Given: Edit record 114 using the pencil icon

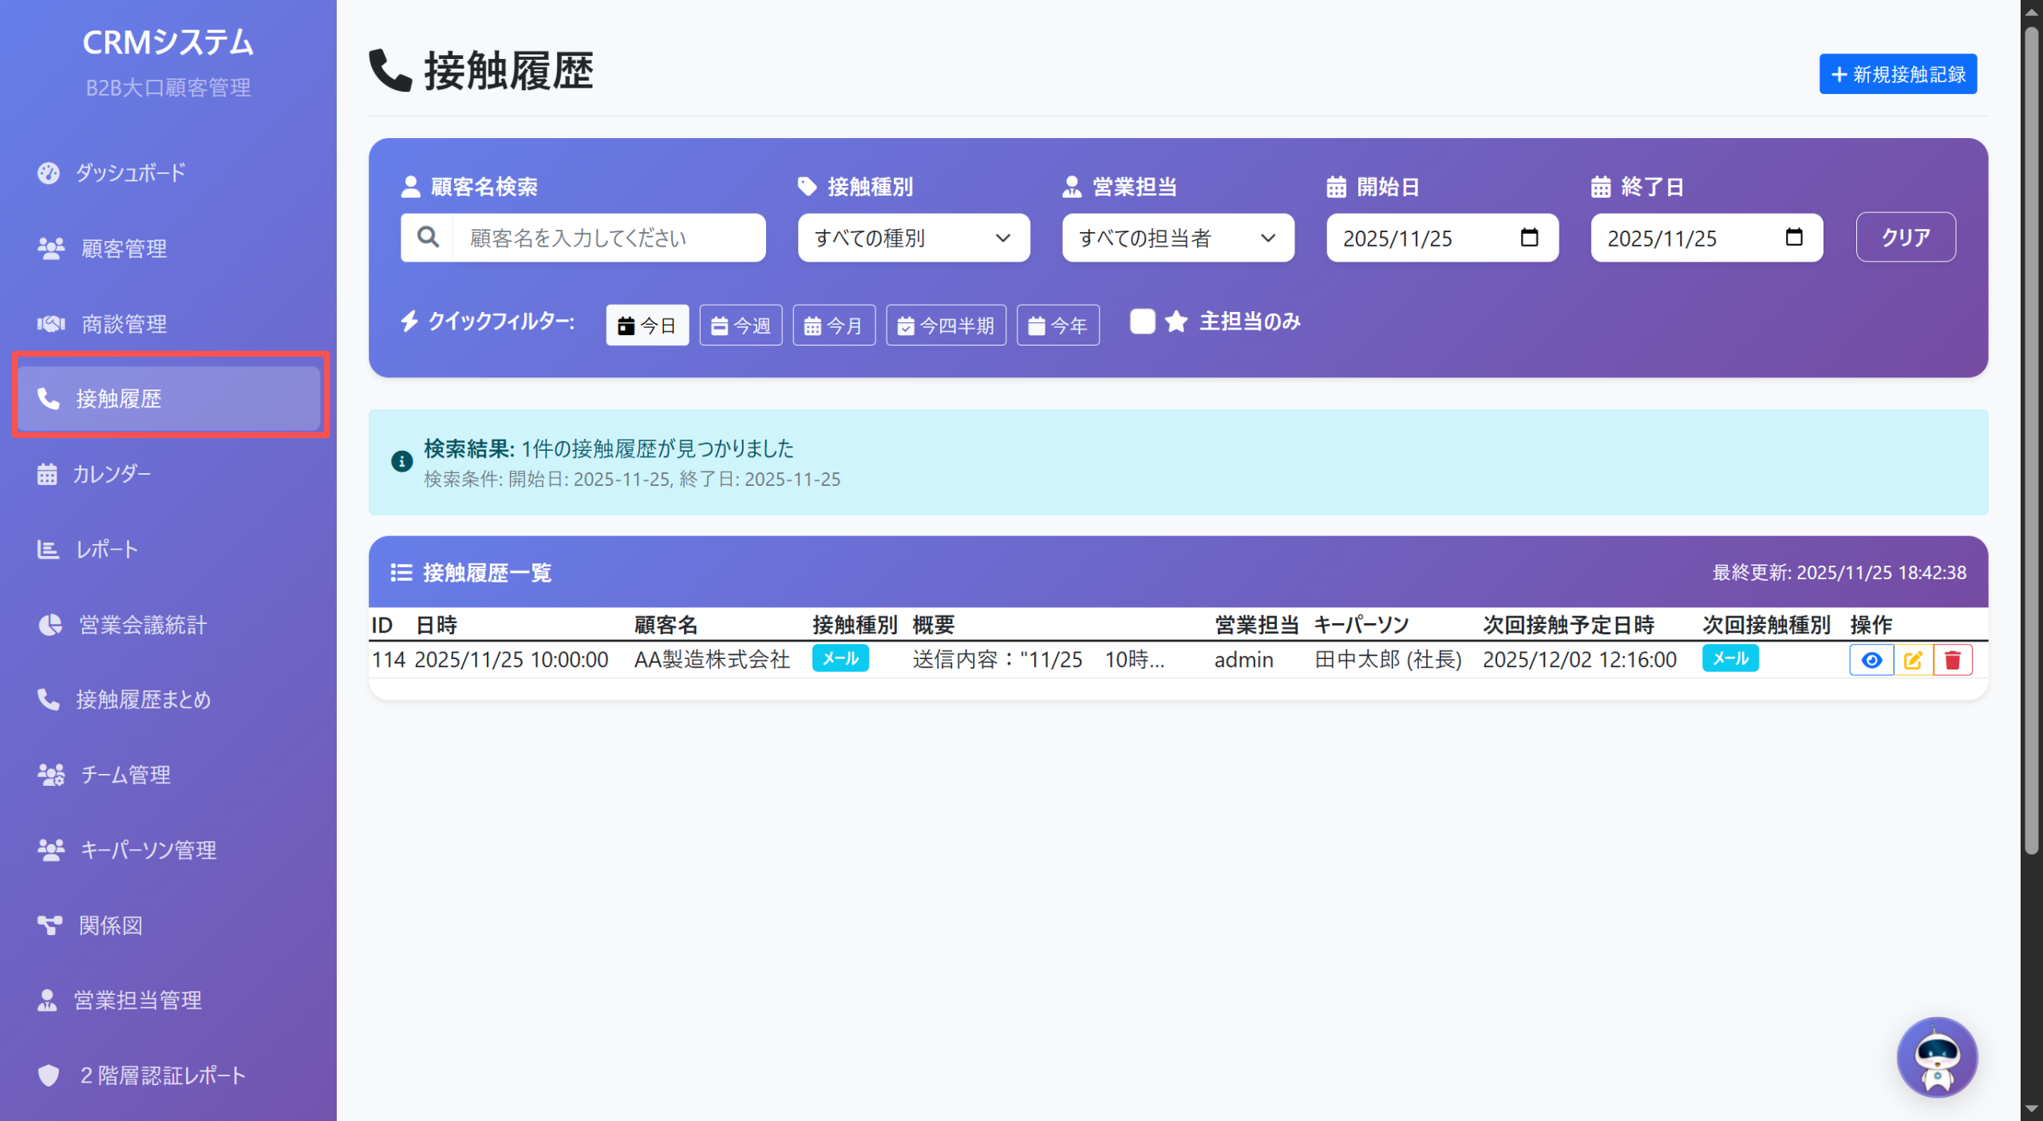Looking at the screenshot, I should 1912,660.
